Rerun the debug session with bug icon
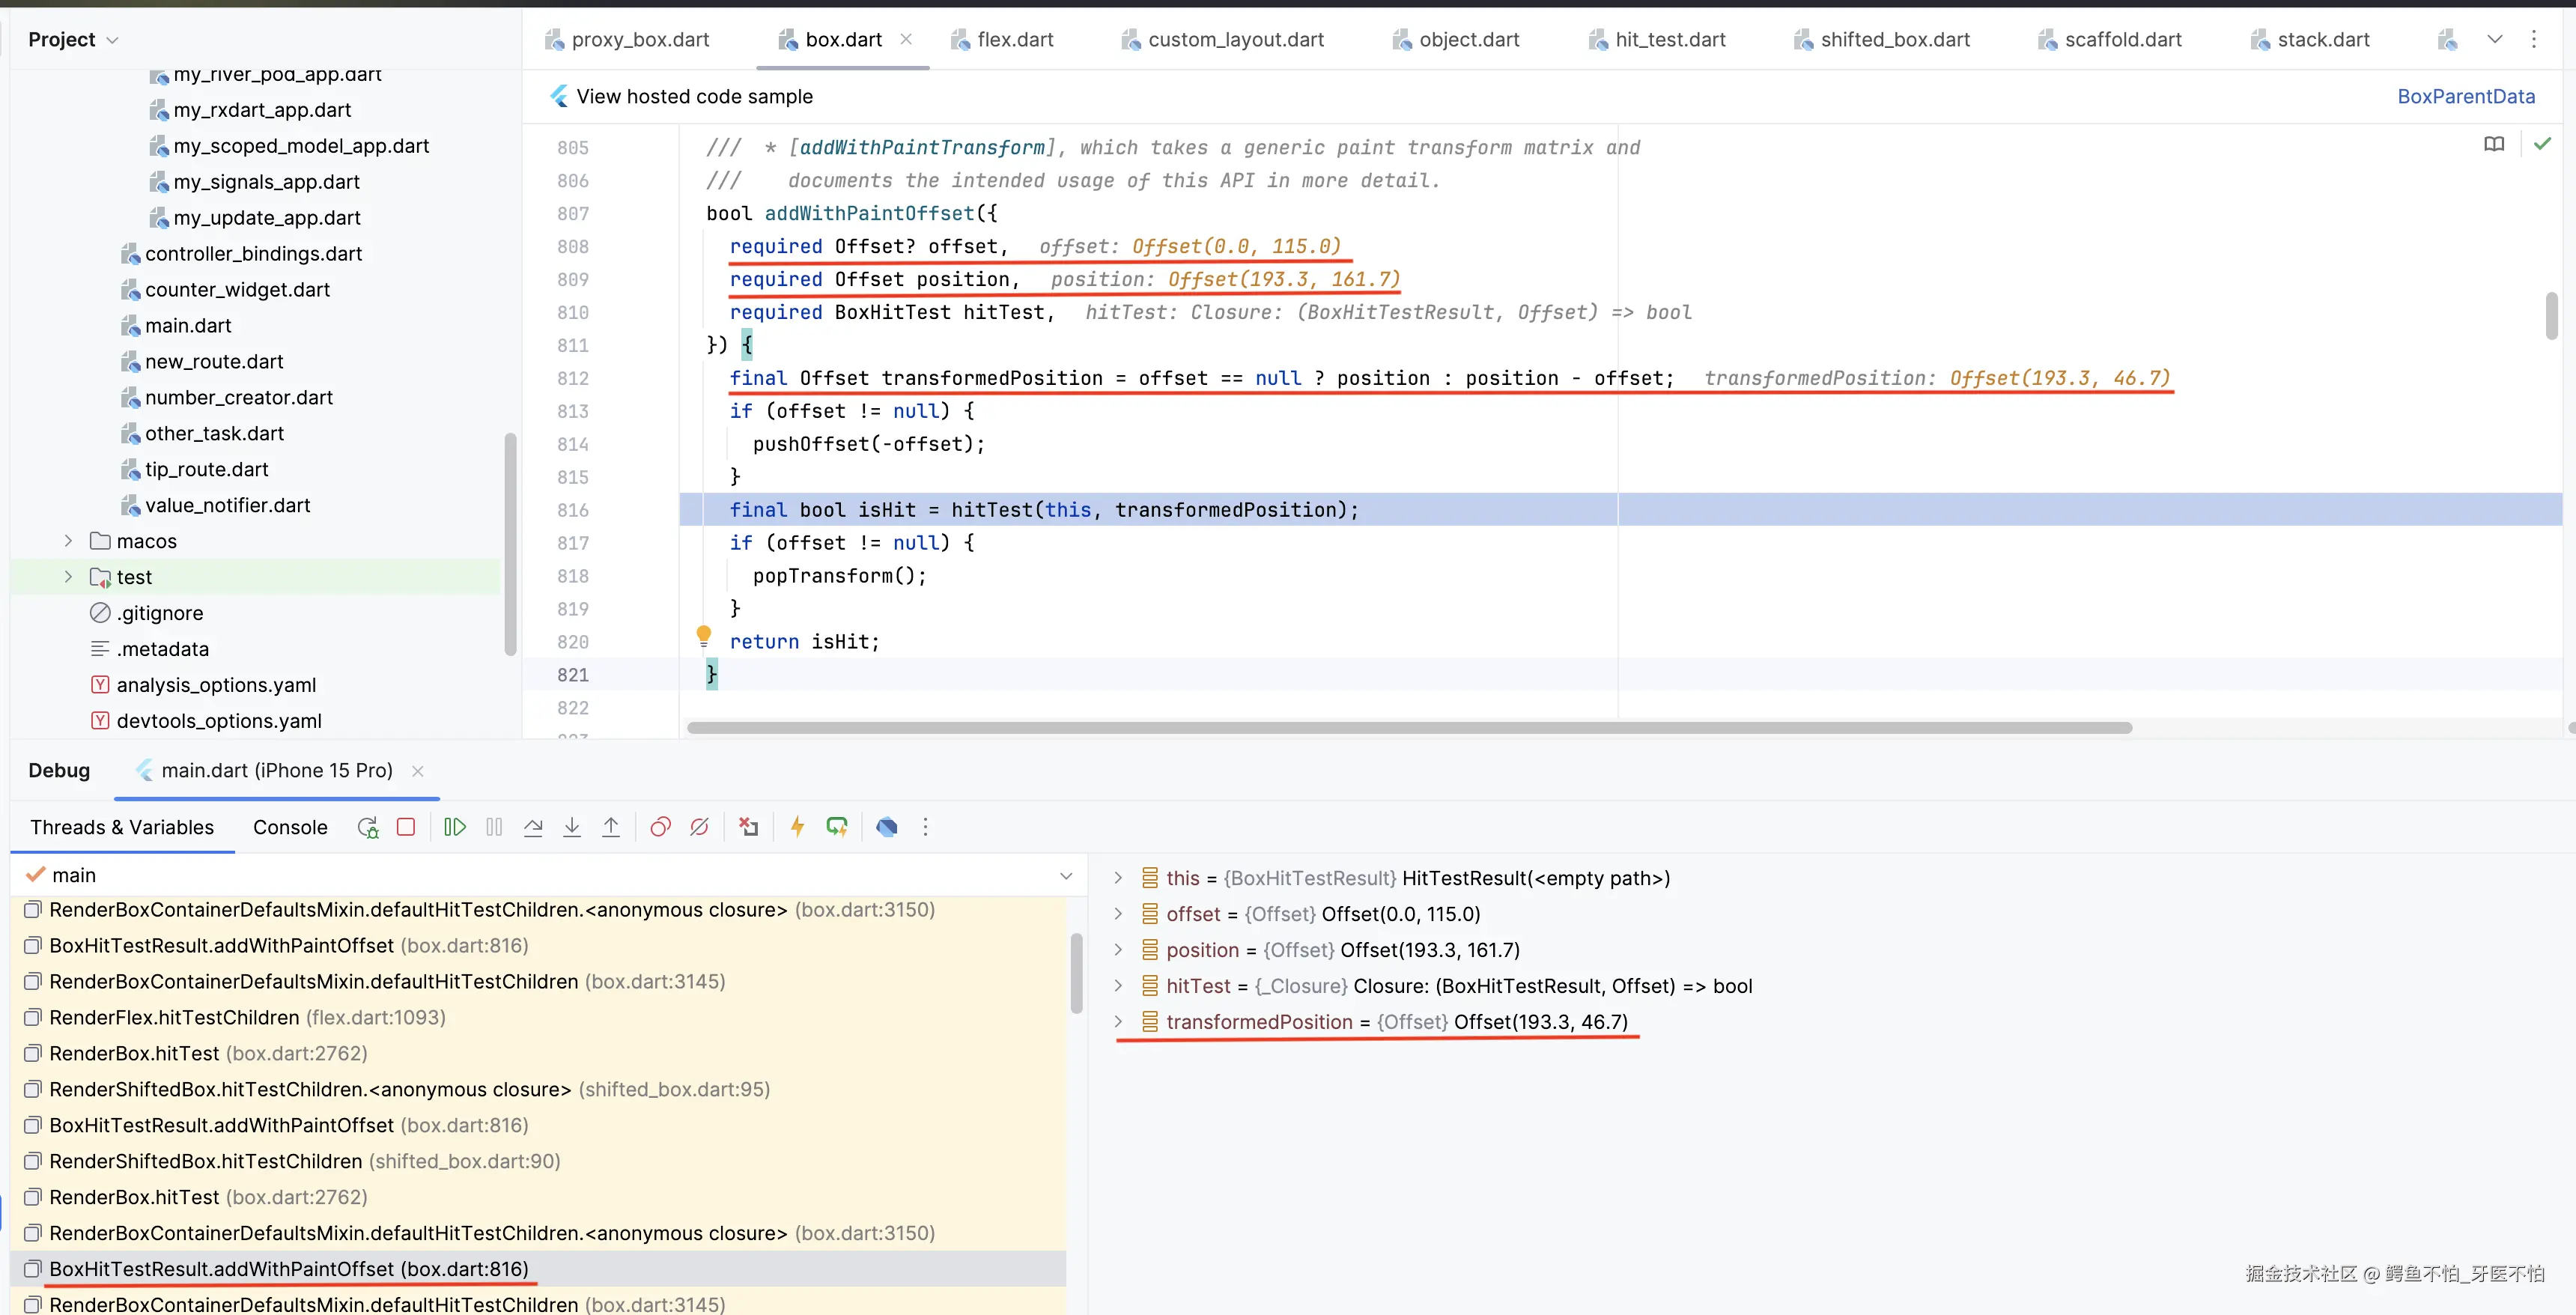Screen dimensions: 2576x1315 coord(368,827)
